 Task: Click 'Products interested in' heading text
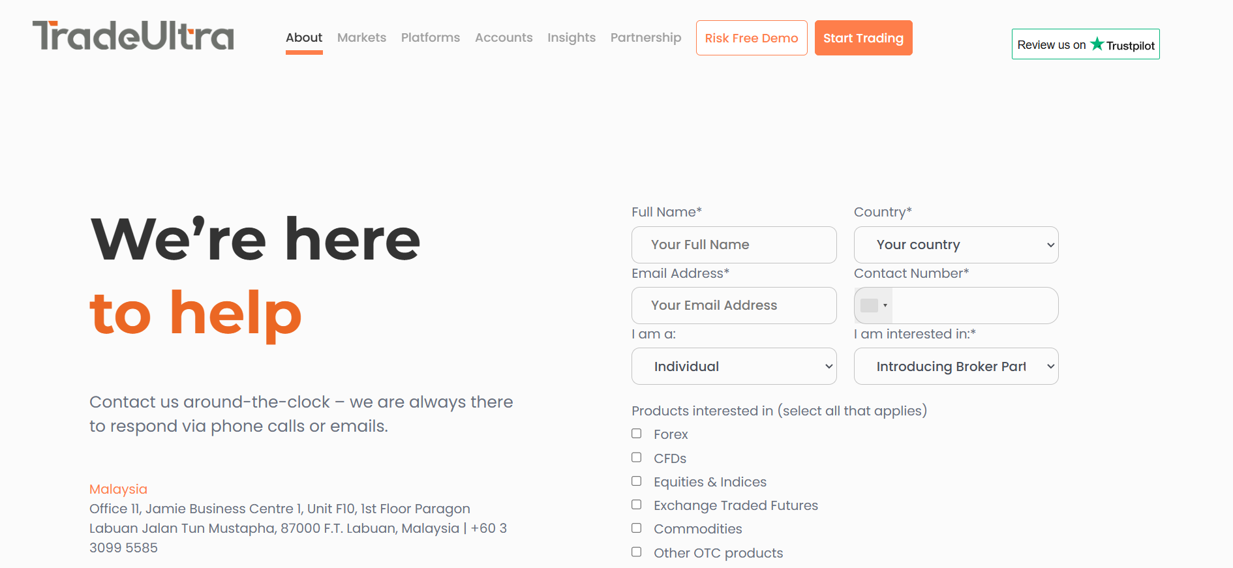tap(779, 411)
